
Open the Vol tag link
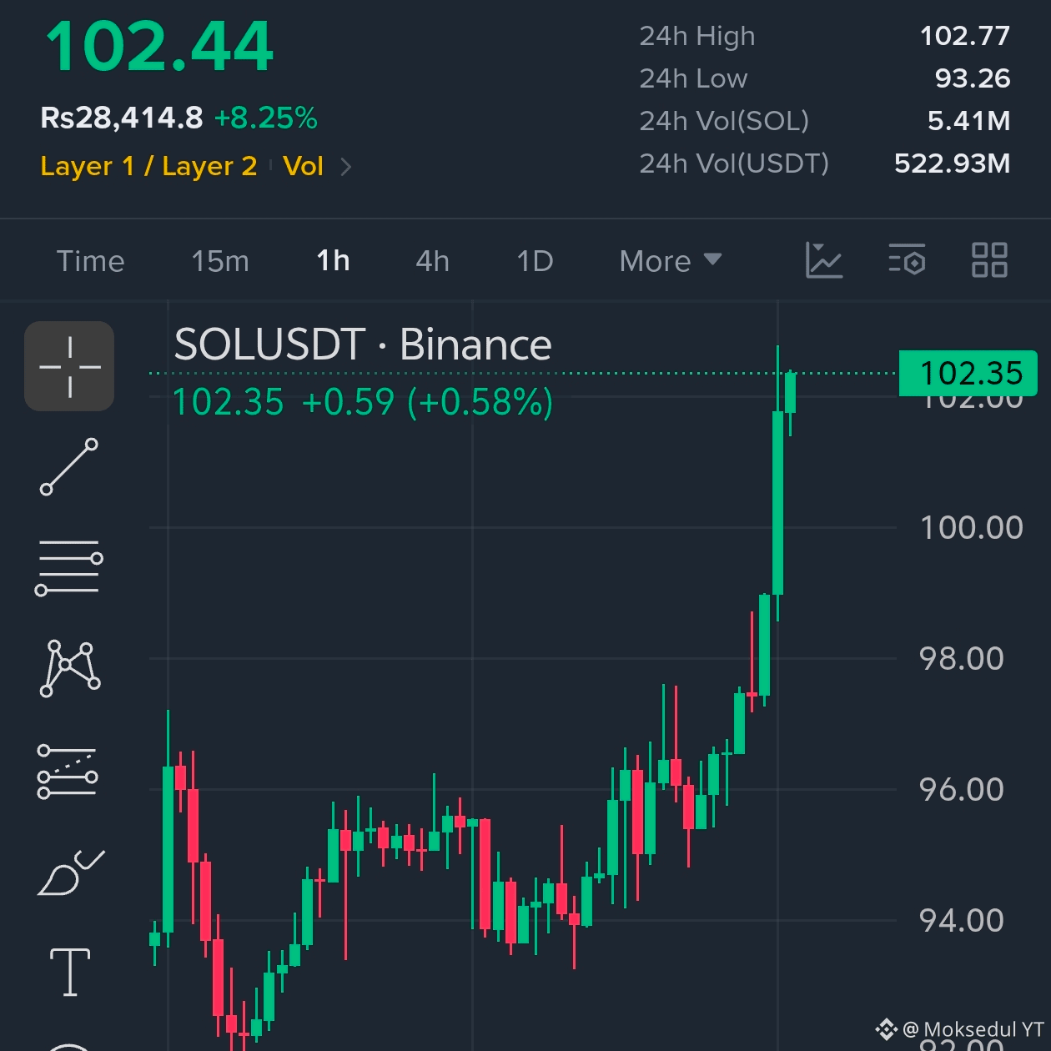[303, 166]
